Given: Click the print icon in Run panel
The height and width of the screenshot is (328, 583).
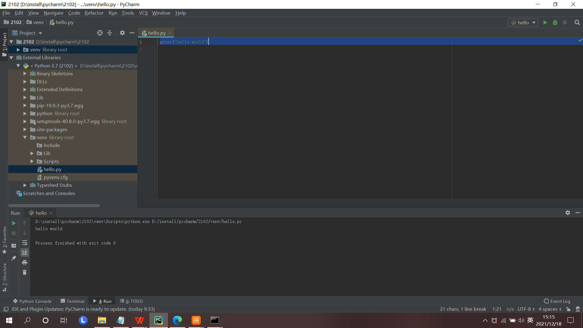Looking at the screenshot, I should [25, 263].
